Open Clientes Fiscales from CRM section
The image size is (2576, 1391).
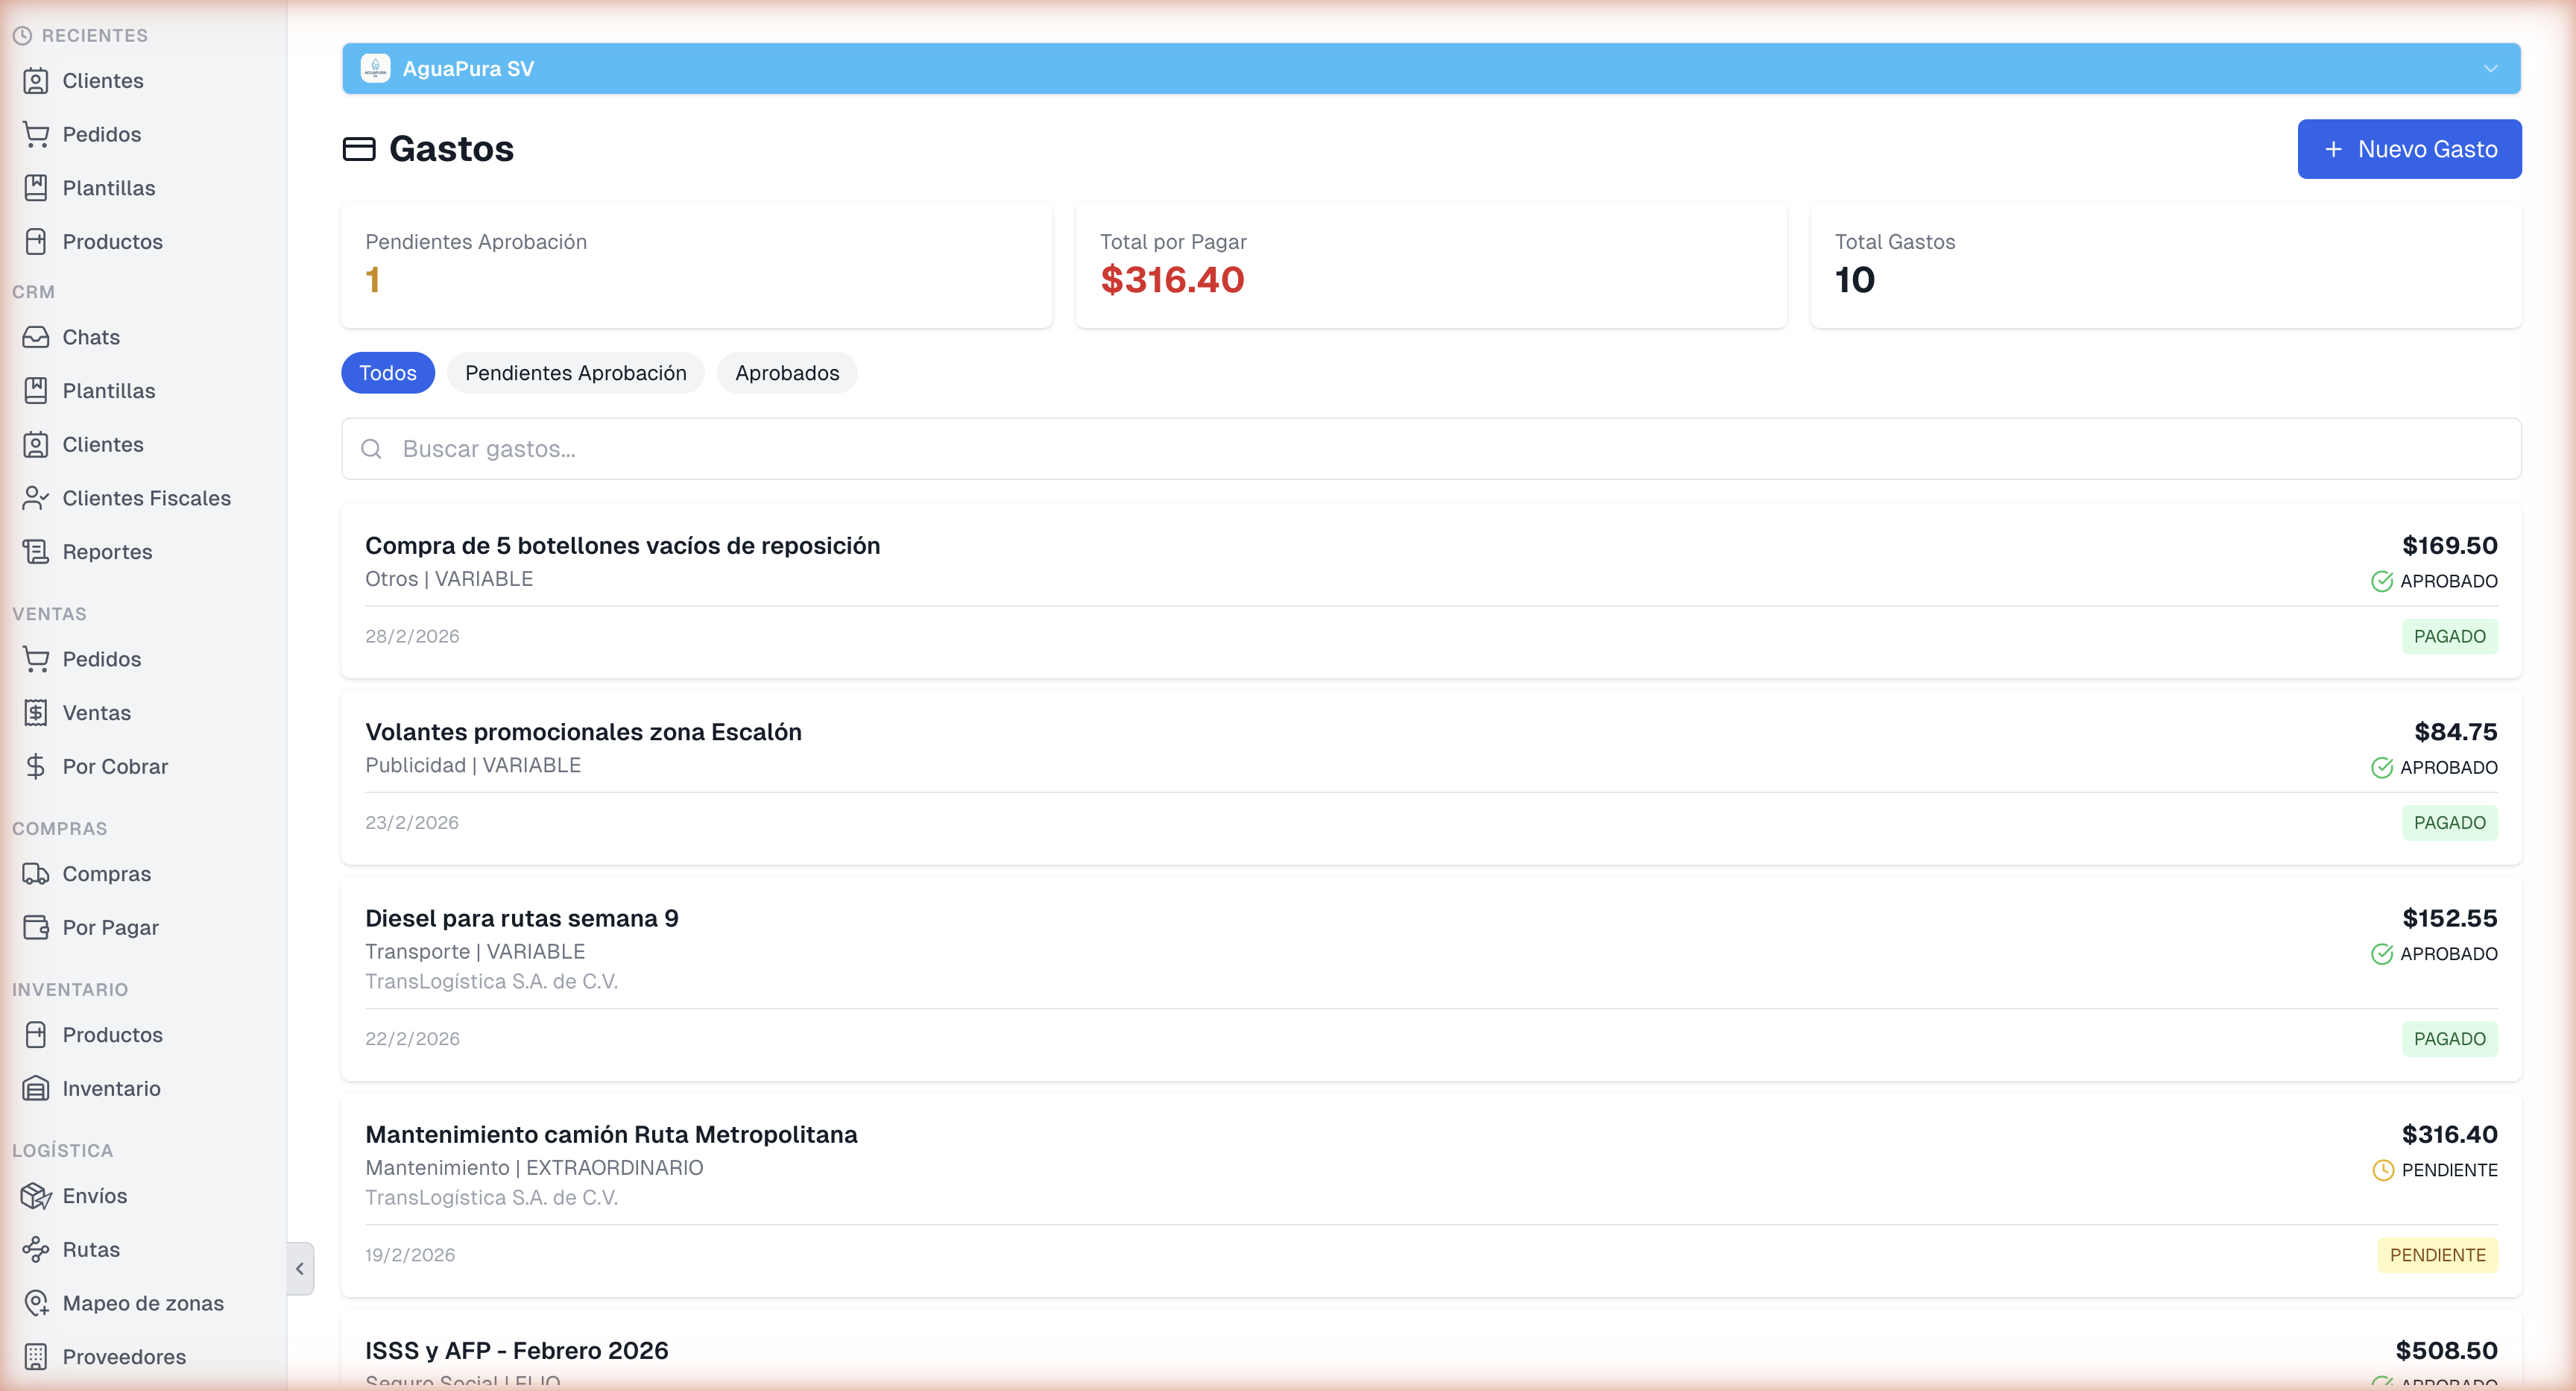[x=36, y=497]
